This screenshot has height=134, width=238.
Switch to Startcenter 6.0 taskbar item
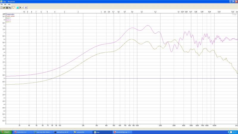pyautogui.click(x=22, y=132)
